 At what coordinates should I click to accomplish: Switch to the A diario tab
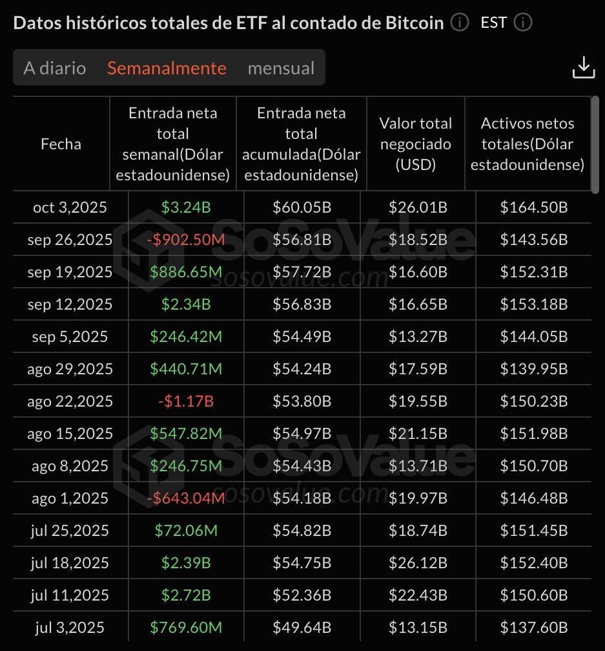point(55,68)
